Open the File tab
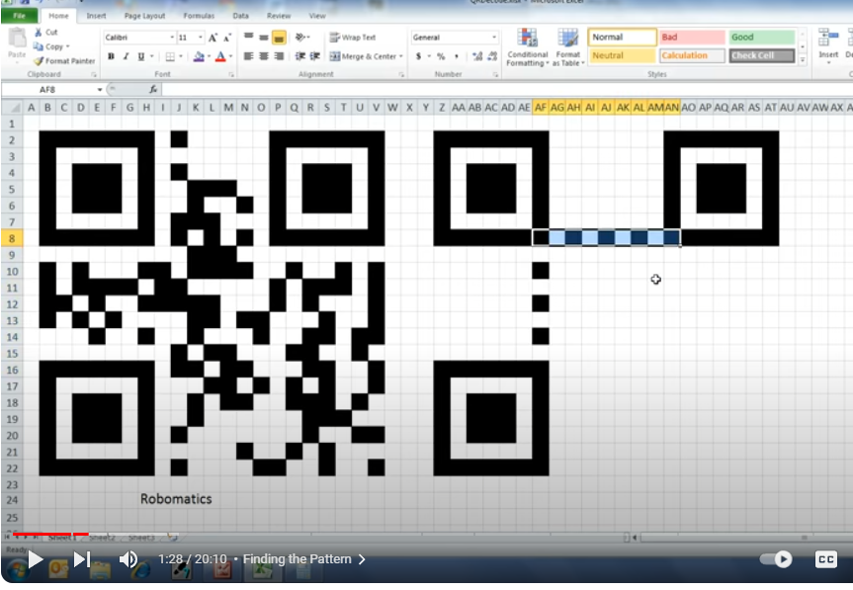 [20, 16]
